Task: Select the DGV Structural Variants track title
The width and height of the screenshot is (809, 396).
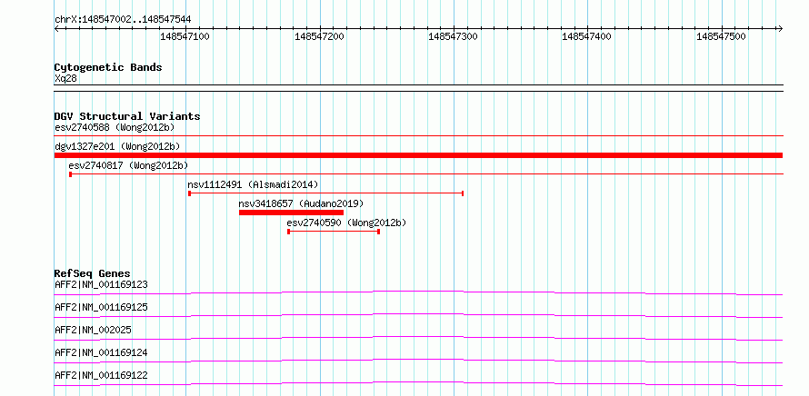Action: coord(127,116)
